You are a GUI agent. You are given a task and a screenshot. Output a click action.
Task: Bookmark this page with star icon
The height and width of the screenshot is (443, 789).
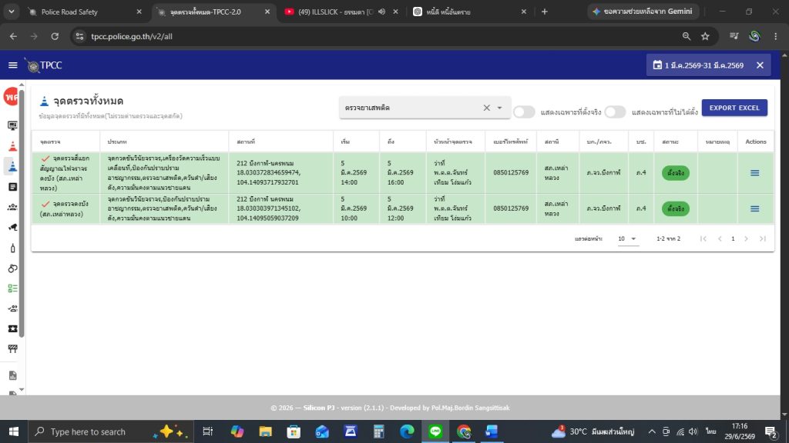706,36
